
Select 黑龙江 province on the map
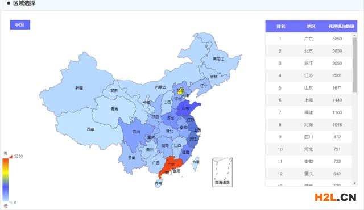click(x=218, y=58)
